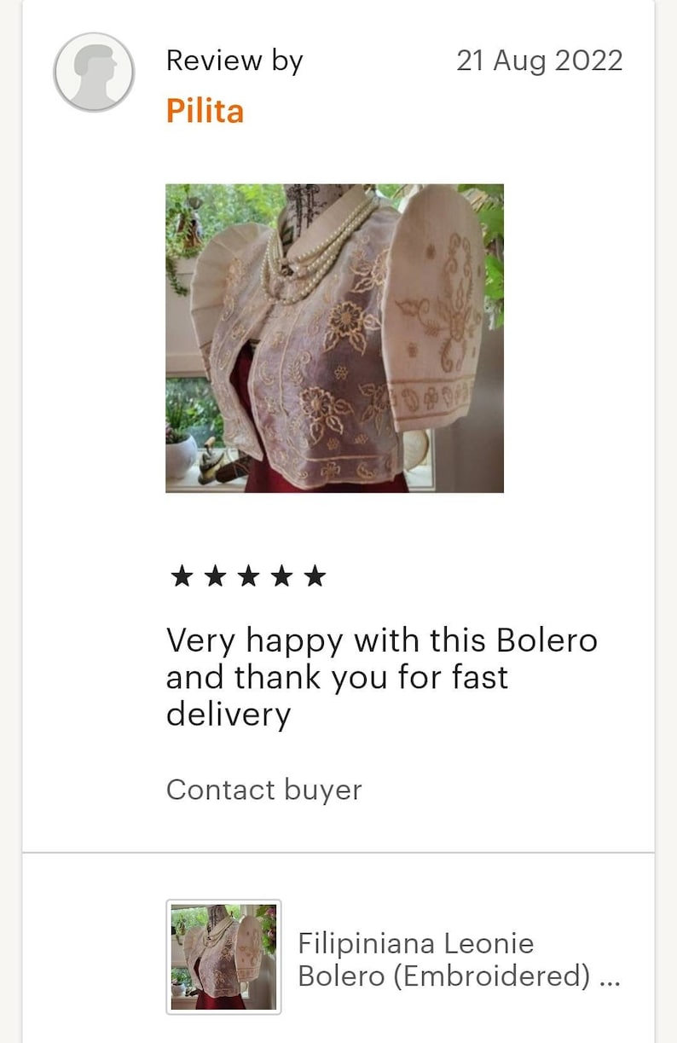Click the 21 Aug 2022 review date
677x1043 pixels.
[540, 61]
